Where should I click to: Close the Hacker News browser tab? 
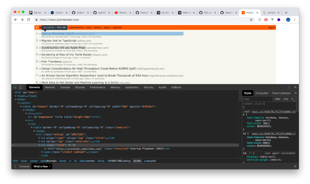click(x=257, y=13)
